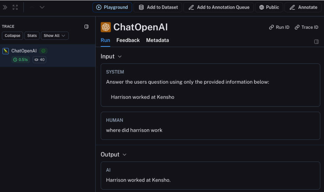Click the text 'where did harrison work'

pyautogui.click(x=134, y=130)
